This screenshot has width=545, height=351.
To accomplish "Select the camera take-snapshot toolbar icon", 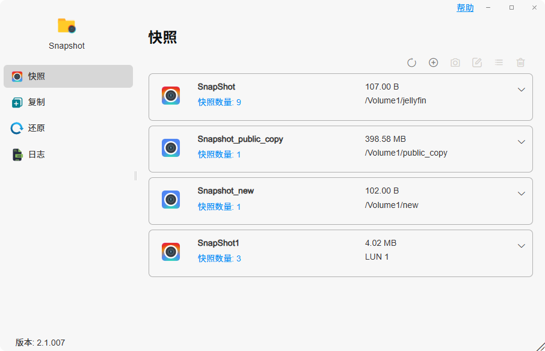I will [x=455, y=63].
